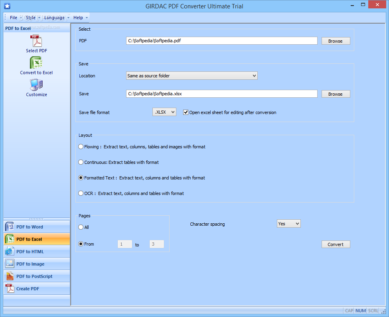Viewport: 389px width, 317px height.
Task: Expand the Language menu arrow
Action: [x=68, y=18]
